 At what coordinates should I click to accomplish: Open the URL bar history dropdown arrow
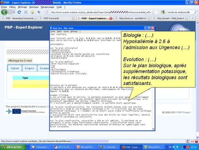click(157, 12)
